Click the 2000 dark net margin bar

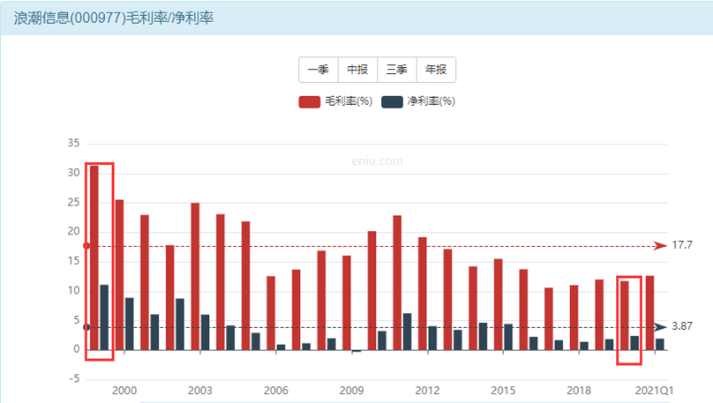click(x=130, y=324)
